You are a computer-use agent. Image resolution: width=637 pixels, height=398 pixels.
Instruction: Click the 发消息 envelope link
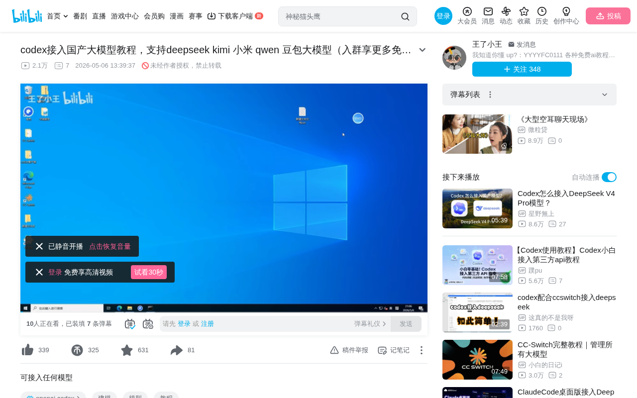tap(522, 44)
